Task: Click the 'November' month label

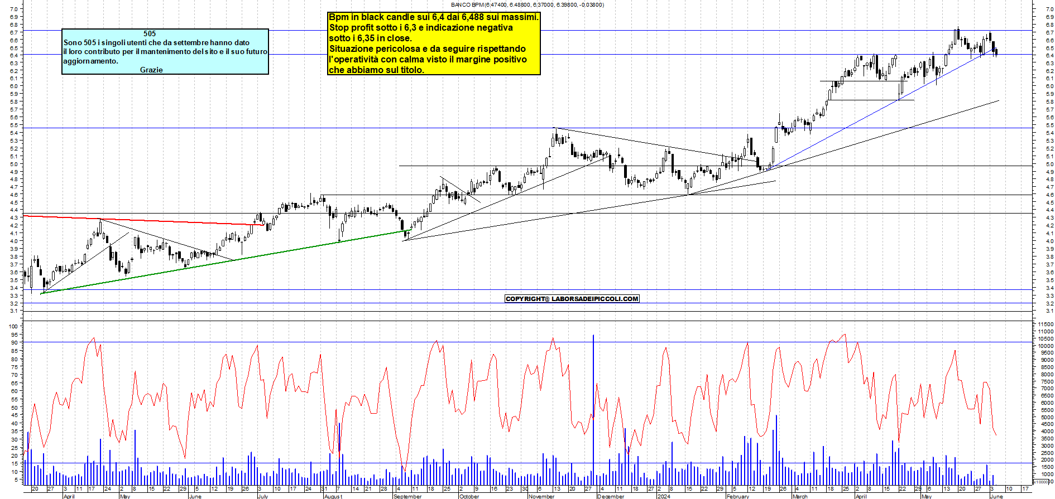Action: (x=541, y=496)
